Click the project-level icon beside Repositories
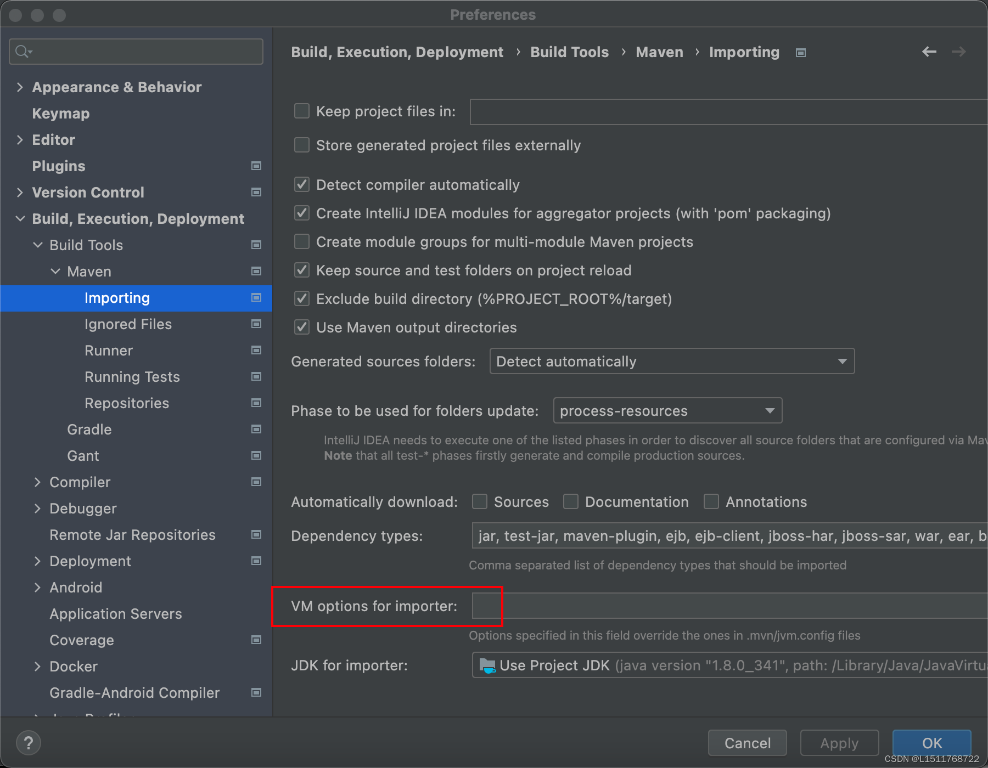This screenshot has width=988, height=768. [x=256, y=403]
